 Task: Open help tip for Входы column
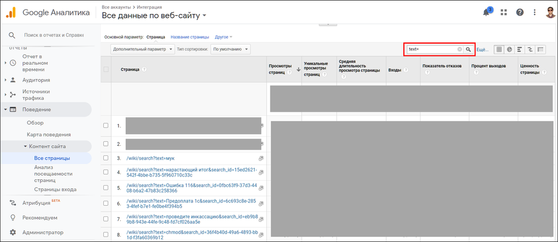point(406,70)
